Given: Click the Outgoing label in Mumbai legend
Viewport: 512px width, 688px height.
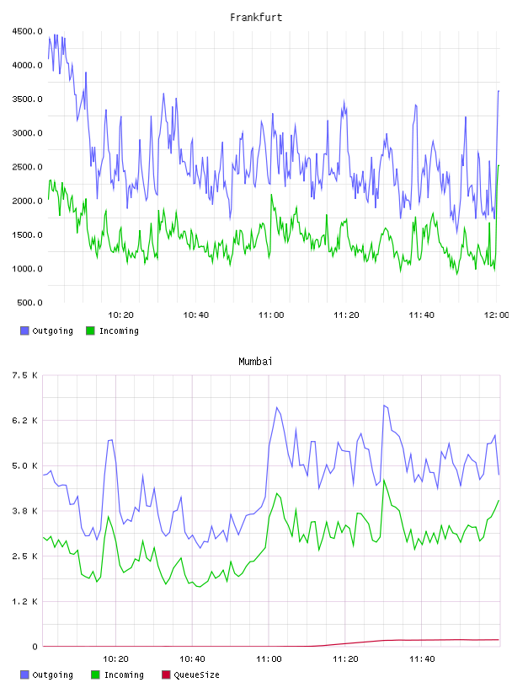Looking at the screenshot, I should [52, 675].
